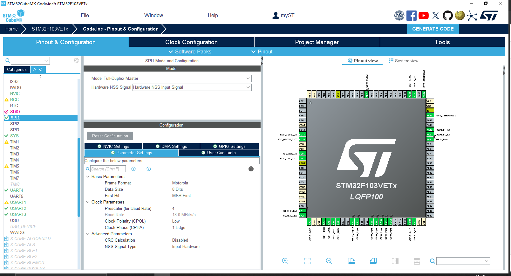Go to the Home breadcrumb
This screenshot has width=511, height=276.
(11, 29)
